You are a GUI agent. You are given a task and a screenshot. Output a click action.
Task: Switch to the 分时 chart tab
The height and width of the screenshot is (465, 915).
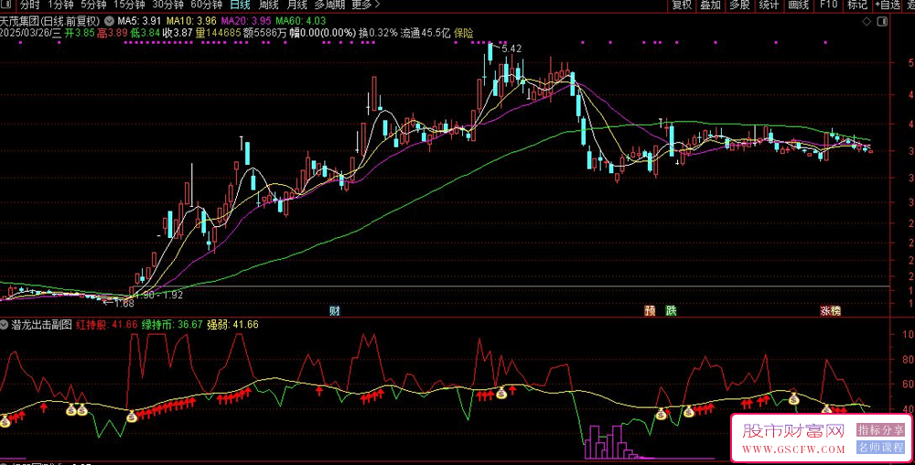(30, 5)
